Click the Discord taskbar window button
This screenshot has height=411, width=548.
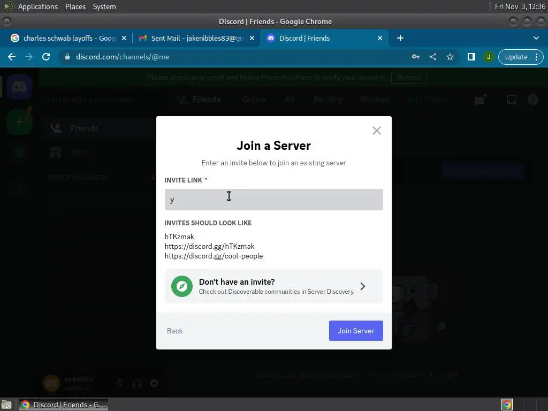point(63,405)
